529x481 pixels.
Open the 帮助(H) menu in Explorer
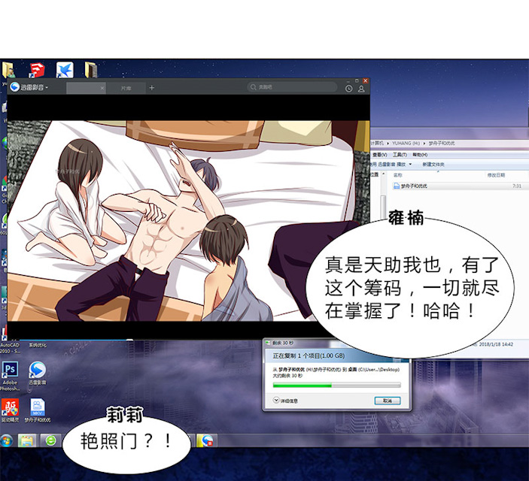(x=420, y=155)
